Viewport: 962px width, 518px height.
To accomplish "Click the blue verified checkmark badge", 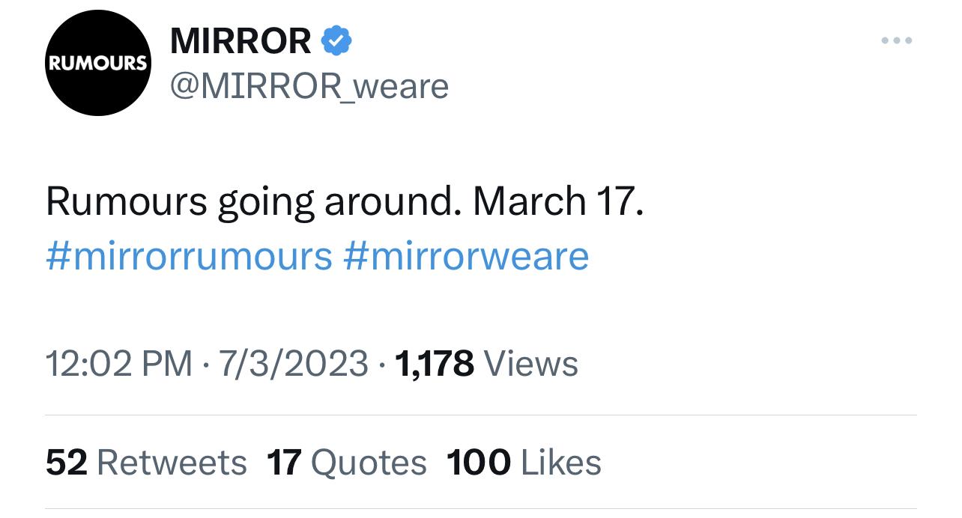I will click(336, 40).
